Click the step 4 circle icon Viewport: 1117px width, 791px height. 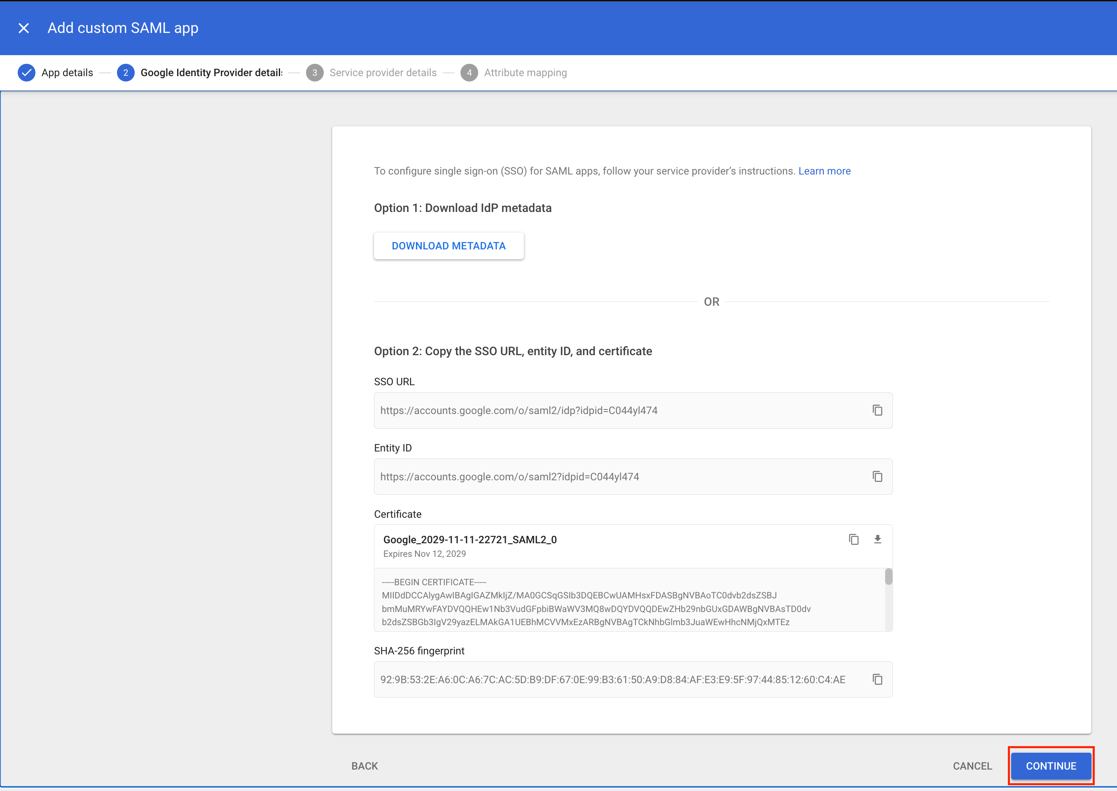(469, 72)
